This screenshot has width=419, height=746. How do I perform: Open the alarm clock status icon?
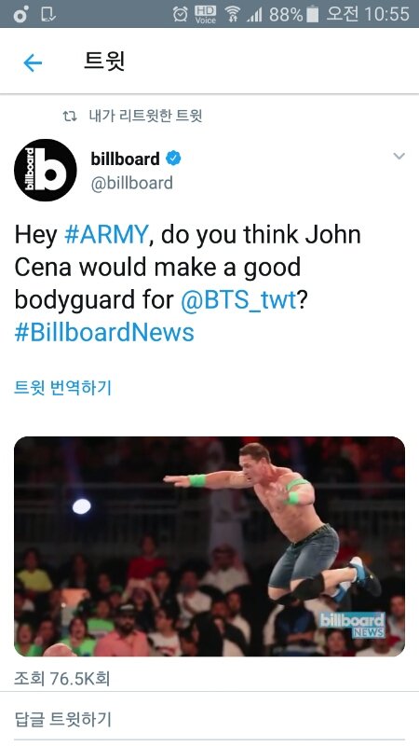pyautogui.click(x=180, y=14)
